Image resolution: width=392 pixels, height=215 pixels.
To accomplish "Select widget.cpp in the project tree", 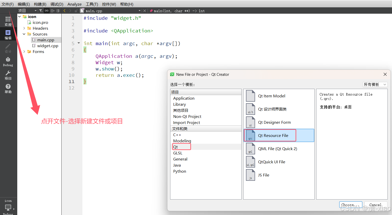I will point(48,46).
